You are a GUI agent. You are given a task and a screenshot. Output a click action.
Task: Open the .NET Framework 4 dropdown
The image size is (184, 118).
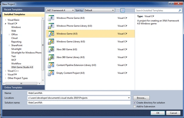[x=60, y=10]
